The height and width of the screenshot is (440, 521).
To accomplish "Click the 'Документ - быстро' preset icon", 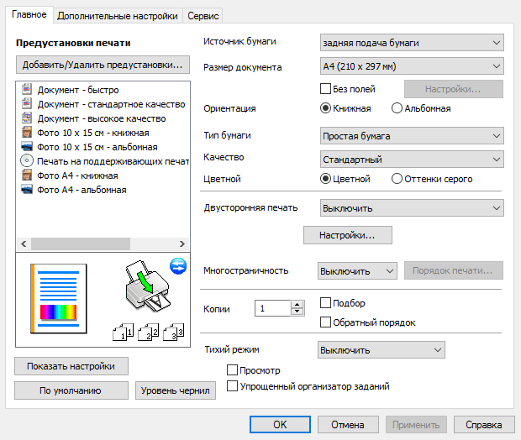I will [x=27, y=89].
